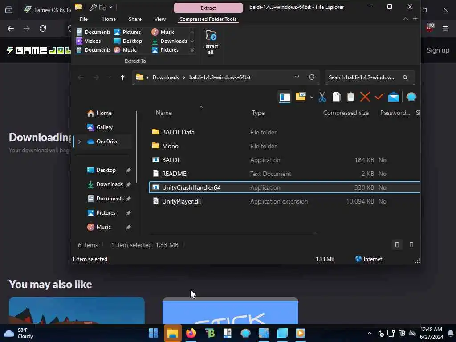Screen dimensions: 456x342
Task: Expand the OneDrive tree node
Action: [79, 142]
